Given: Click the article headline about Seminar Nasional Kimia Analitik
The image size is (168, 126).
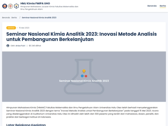Looking at the screenshot, I should 82,37.
